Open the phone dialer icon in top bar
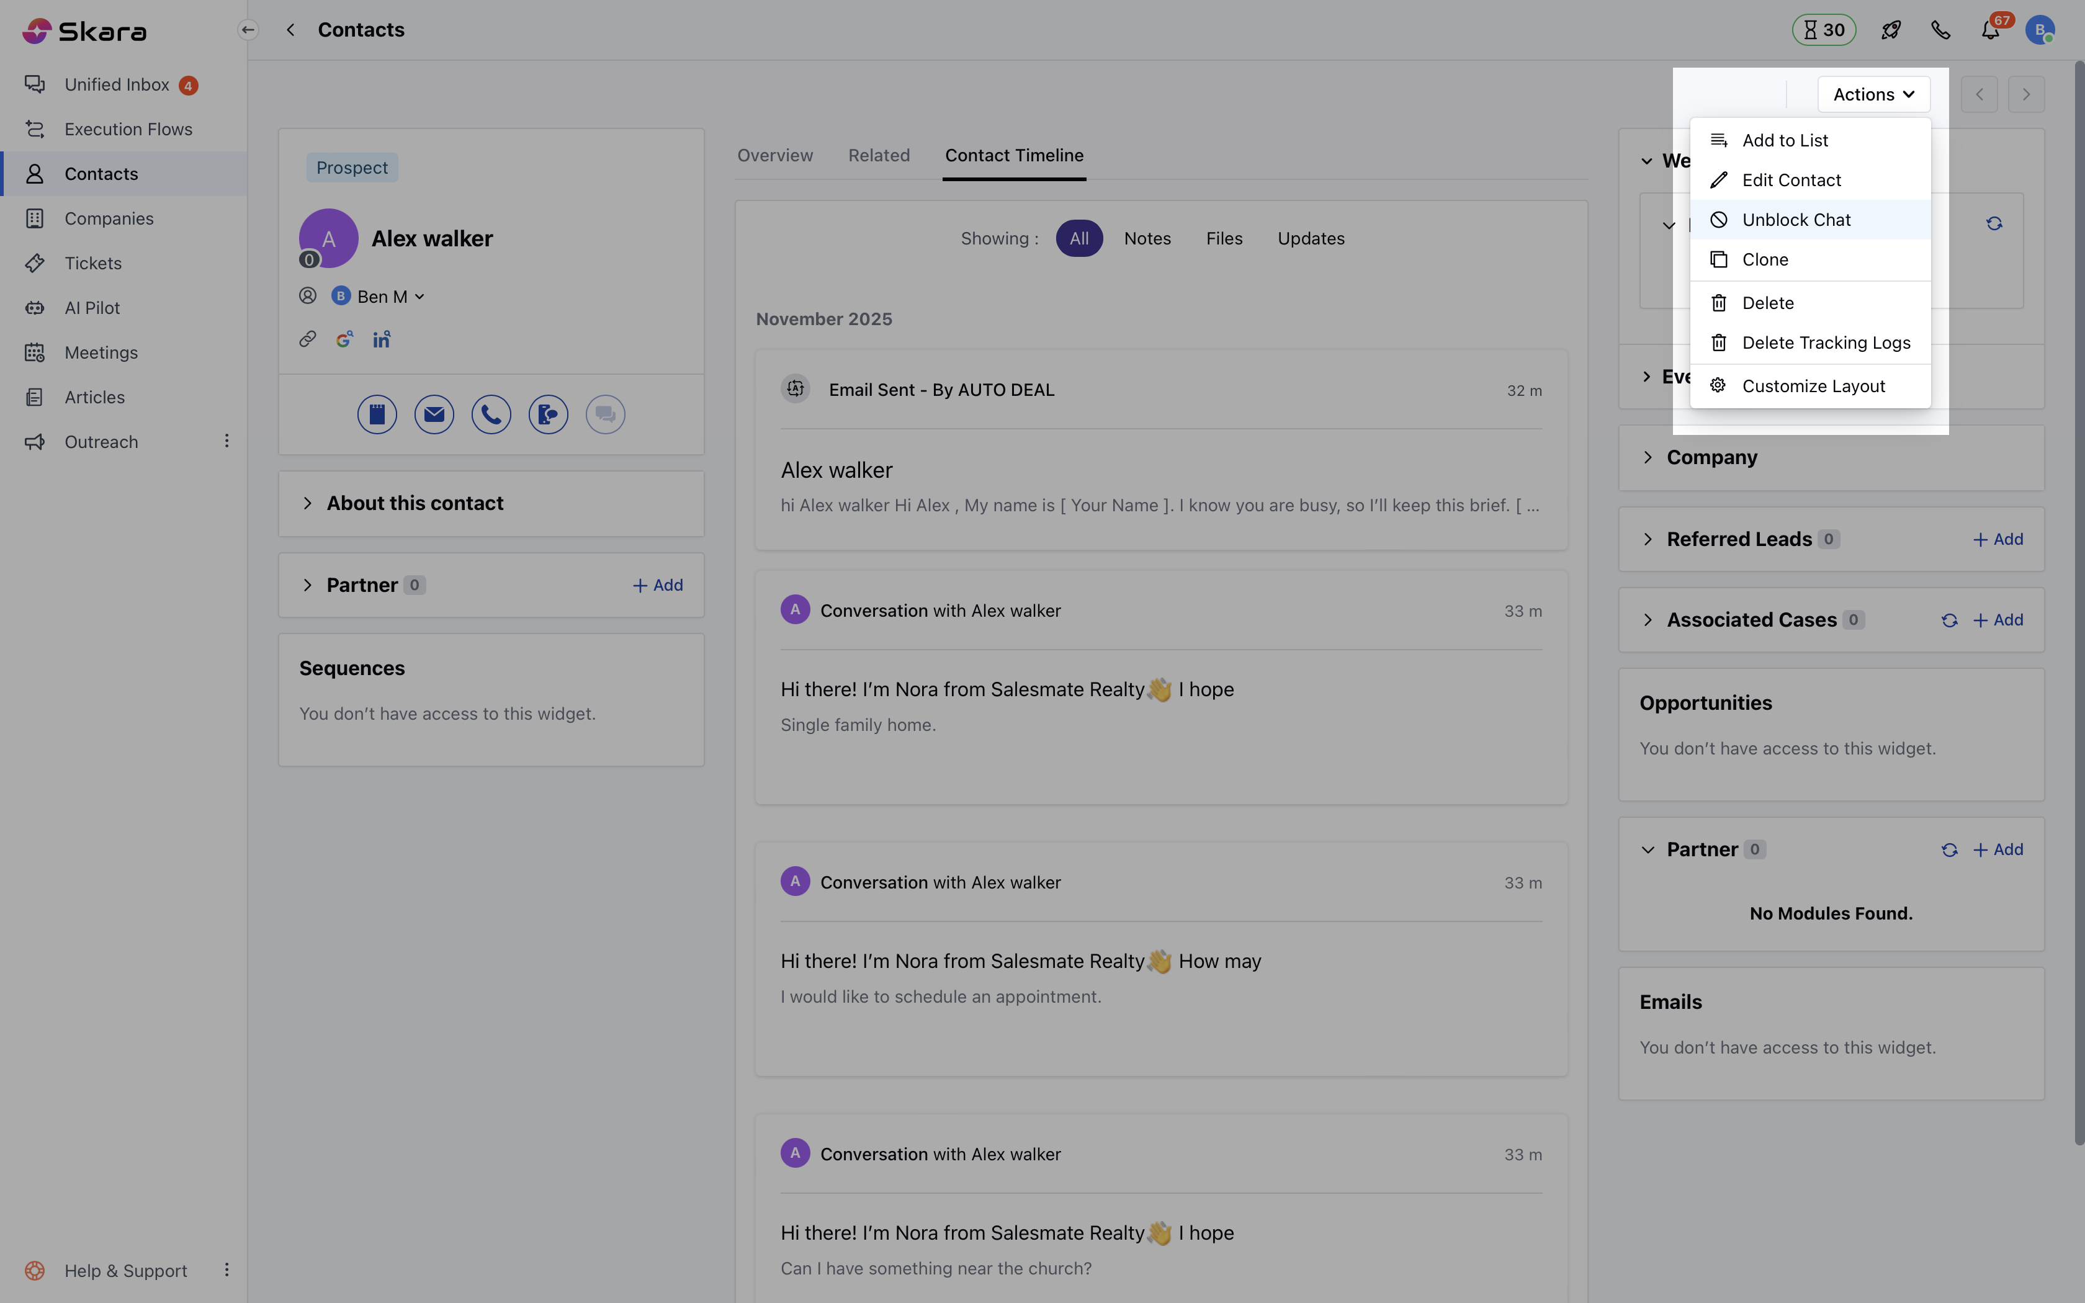Viewport: 2085px width, 1303px height. 1941,29
